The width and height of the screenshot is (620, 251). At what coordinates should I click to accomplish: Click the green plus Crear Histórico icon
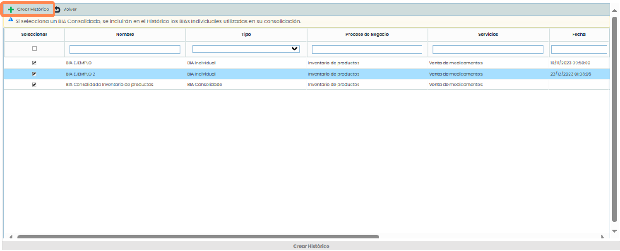pyautogui.click(x=11, y=10)
